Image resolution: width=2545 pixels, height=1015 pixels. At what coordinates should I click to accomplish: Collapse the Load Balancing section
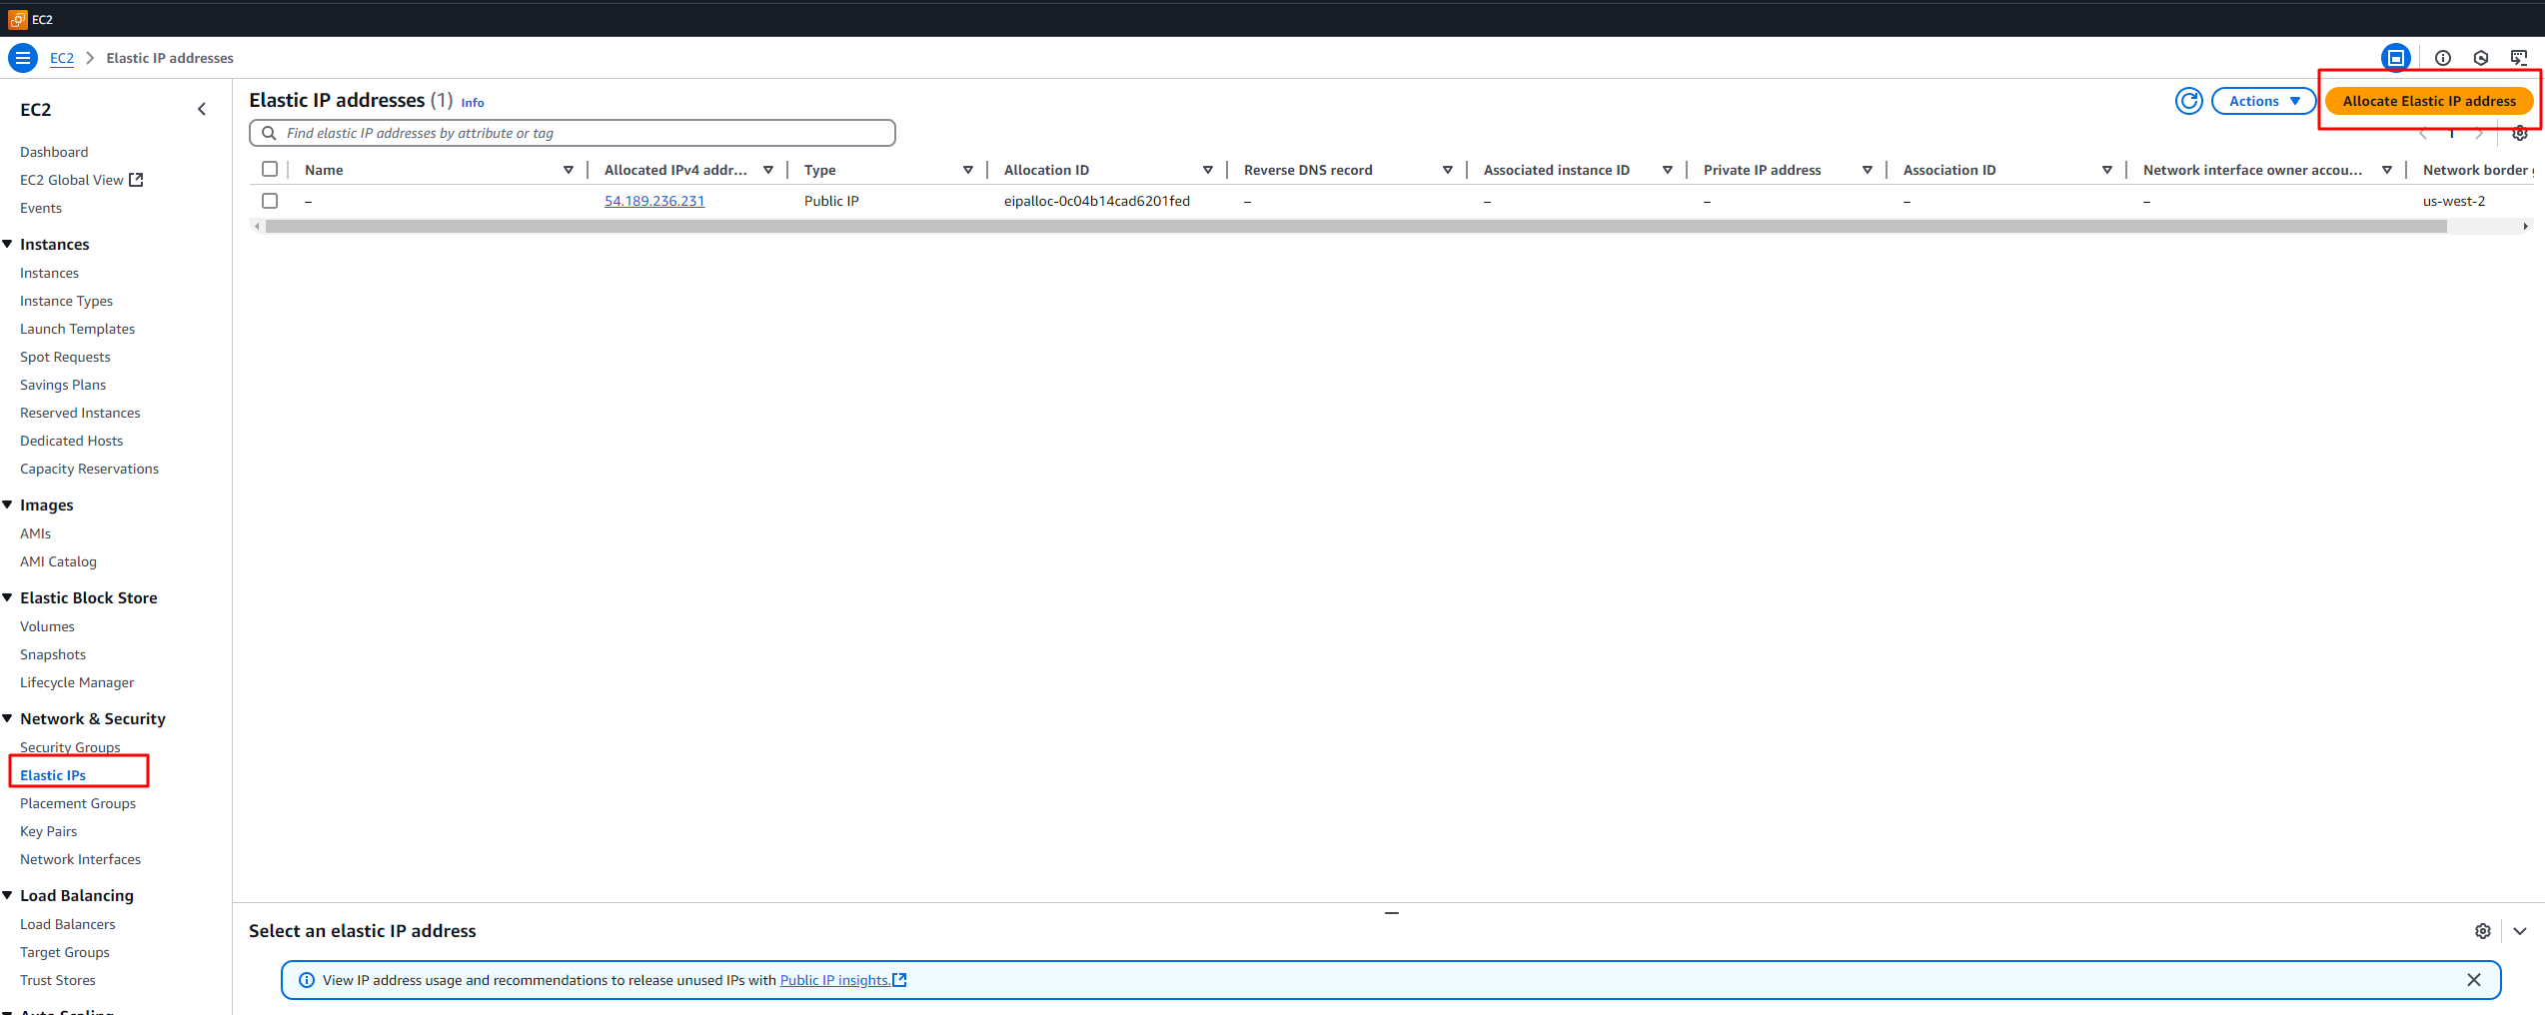8,895
